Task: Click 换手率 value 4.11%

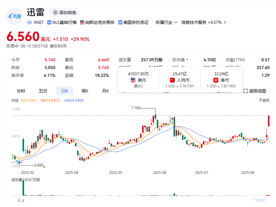Action: click(x=50, y=75)
